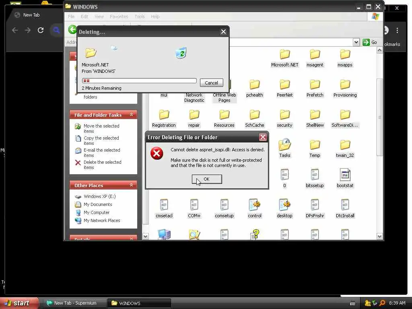Go to My Computer
Viewport: 412px width, 309px height.
tap(97, 212)
